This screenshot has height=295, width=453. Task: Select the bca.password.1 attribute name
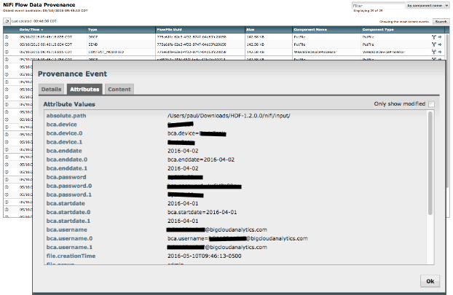tap(68, 194)
